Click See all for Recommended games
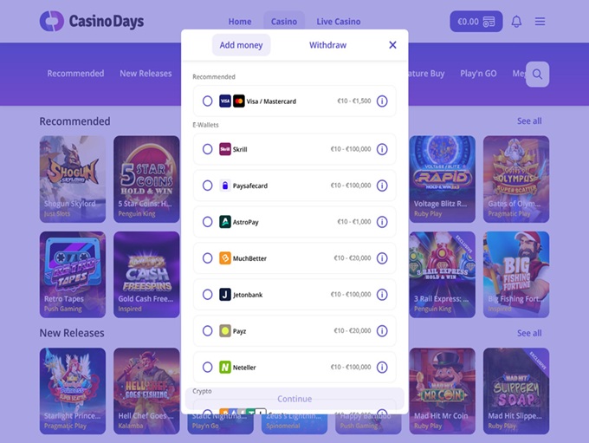The image size is (589, 443). click(529, 121)
